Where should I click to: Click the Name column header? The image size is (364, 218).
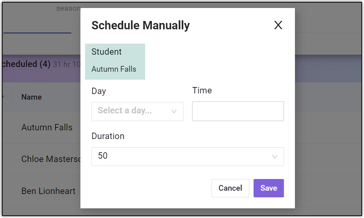tap(31, 97)
